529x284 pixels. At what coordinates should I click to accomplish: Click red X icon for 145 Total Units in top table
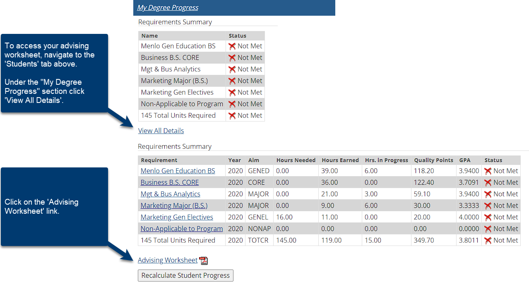tap(232, 116)
